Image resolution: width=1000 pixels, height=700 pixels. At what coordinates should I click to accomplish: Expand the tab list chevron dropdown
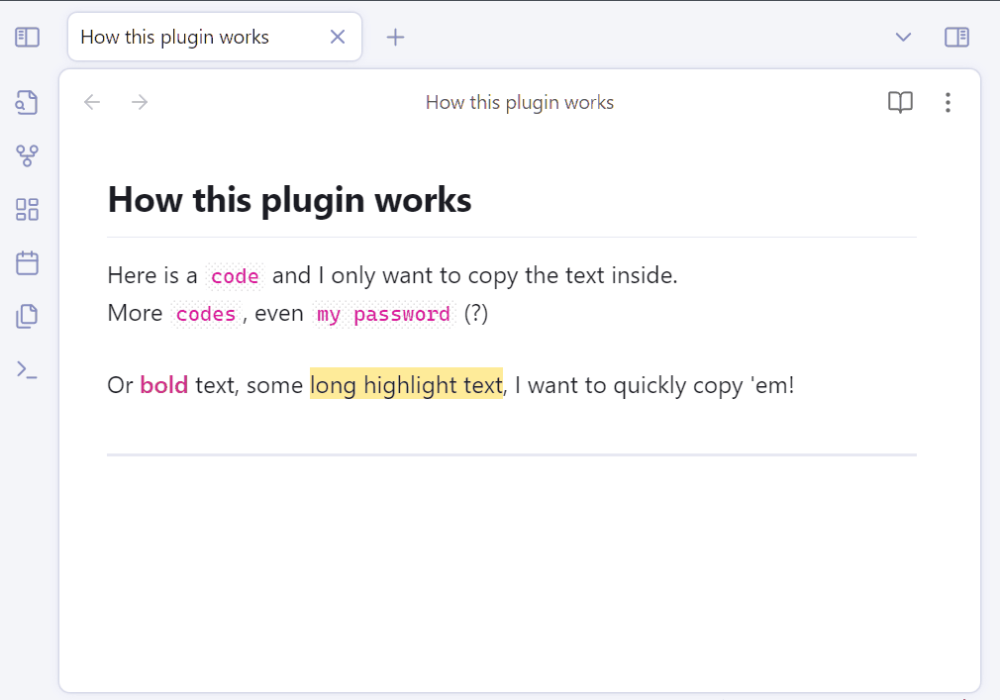click(903, 37)
